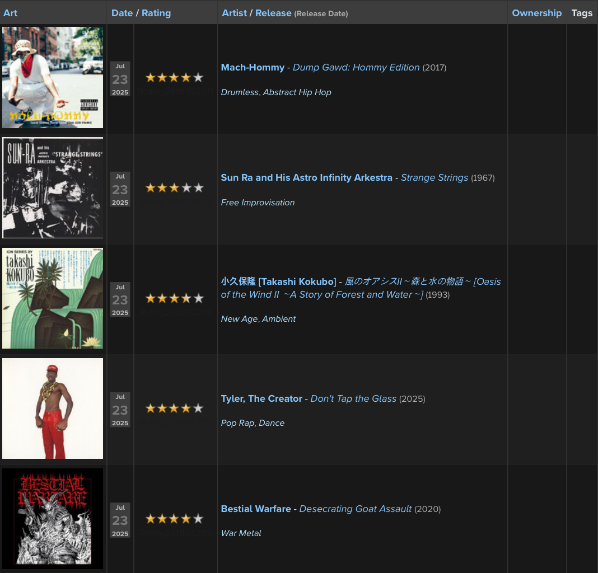
Task: Click the star rating for Strange Strings
Action: [174, 188]
